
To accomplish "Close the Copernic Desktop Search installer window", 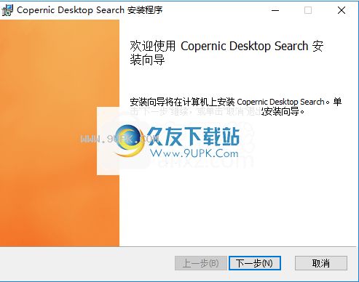I will point(342,10).
